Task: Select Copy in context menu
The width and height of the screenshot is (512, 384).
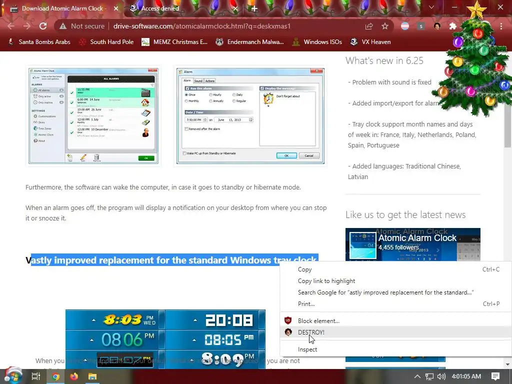Action: (396, 269)
